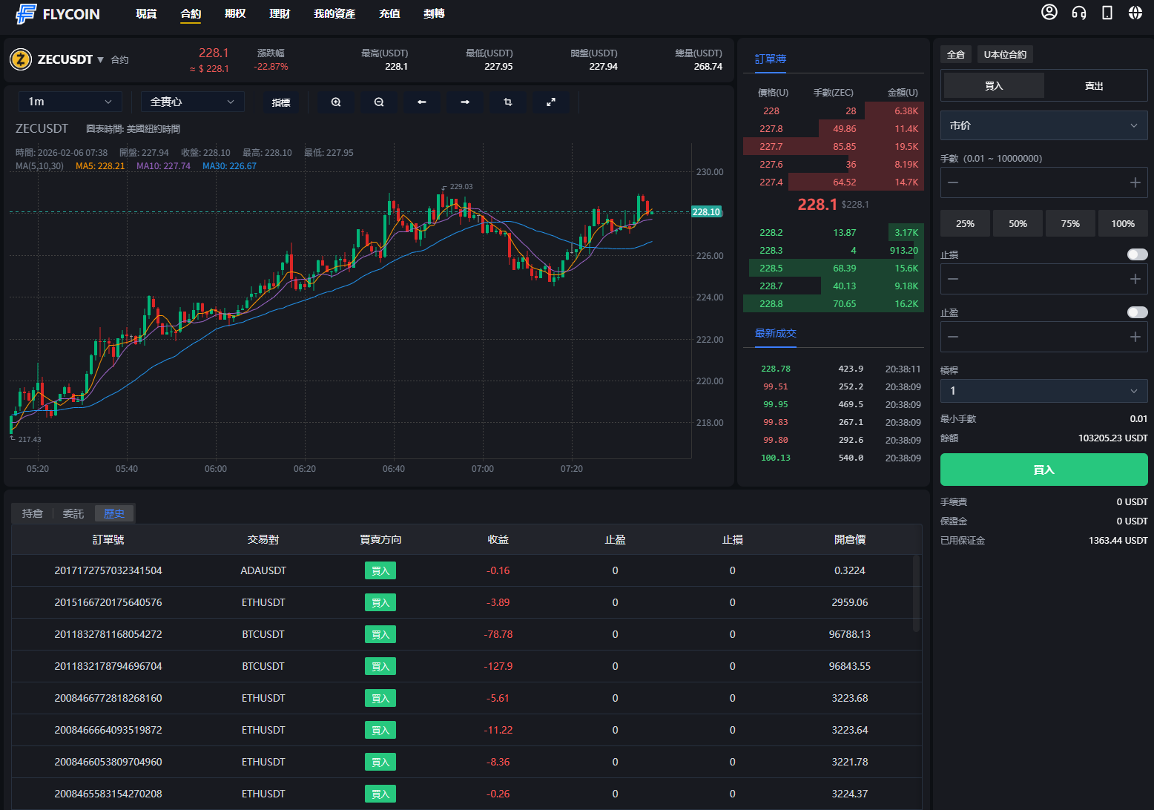Enable the stop loss (止損) toggle
The width and height of the screenshot is (1154, 810).
tap(1137, 254)
